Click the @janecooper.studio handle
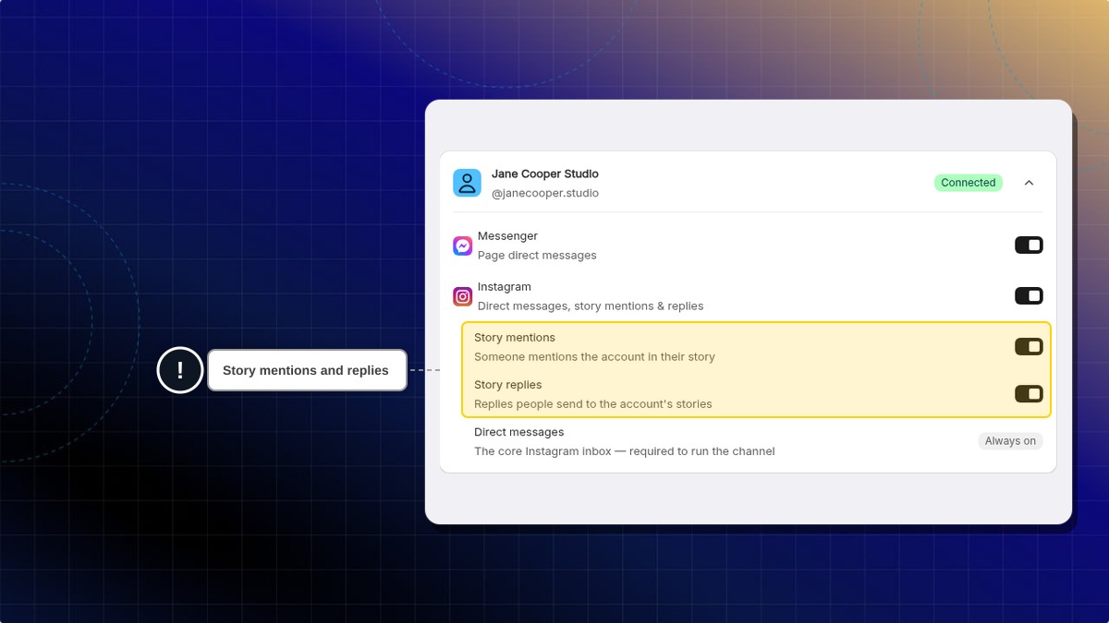The height and width of the screenshot is (623, 1109). pos(545,193)
